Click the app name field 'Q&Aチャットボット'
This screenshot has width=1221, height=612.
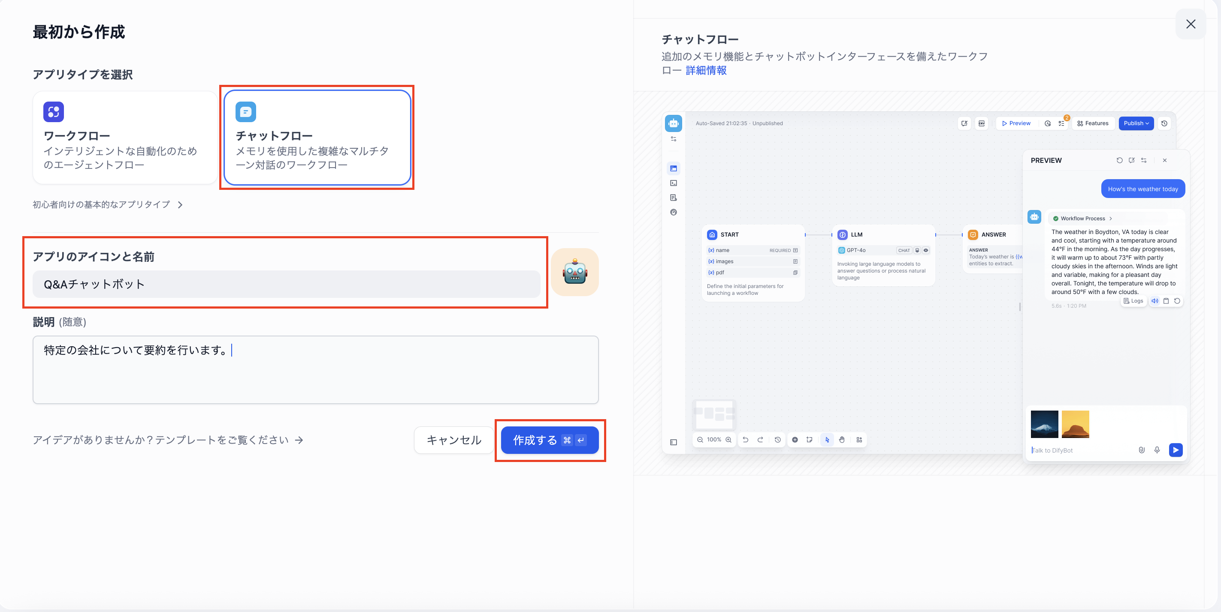(x=286, y=284)
